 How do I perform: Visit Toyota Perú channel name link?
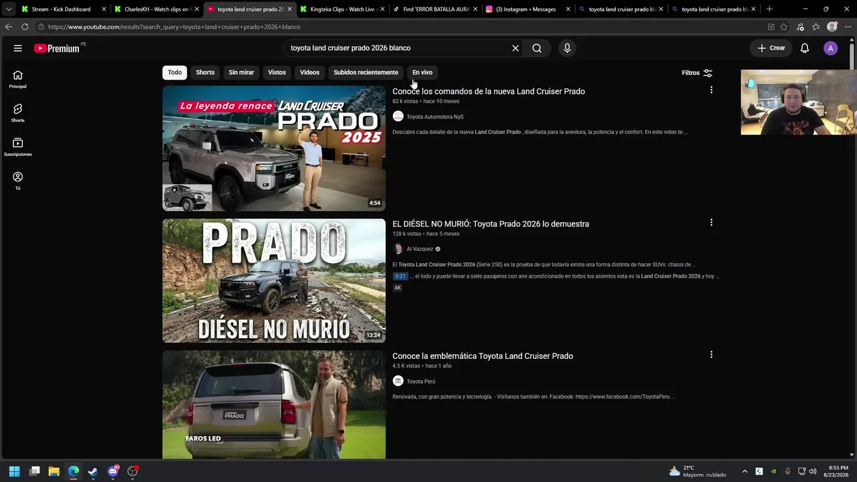pos(421,382)
